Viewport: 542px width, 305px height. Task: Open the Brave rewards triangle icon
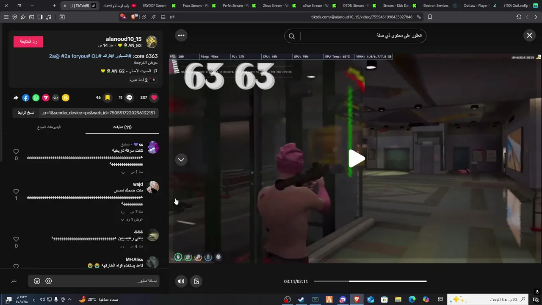(123, 17)
